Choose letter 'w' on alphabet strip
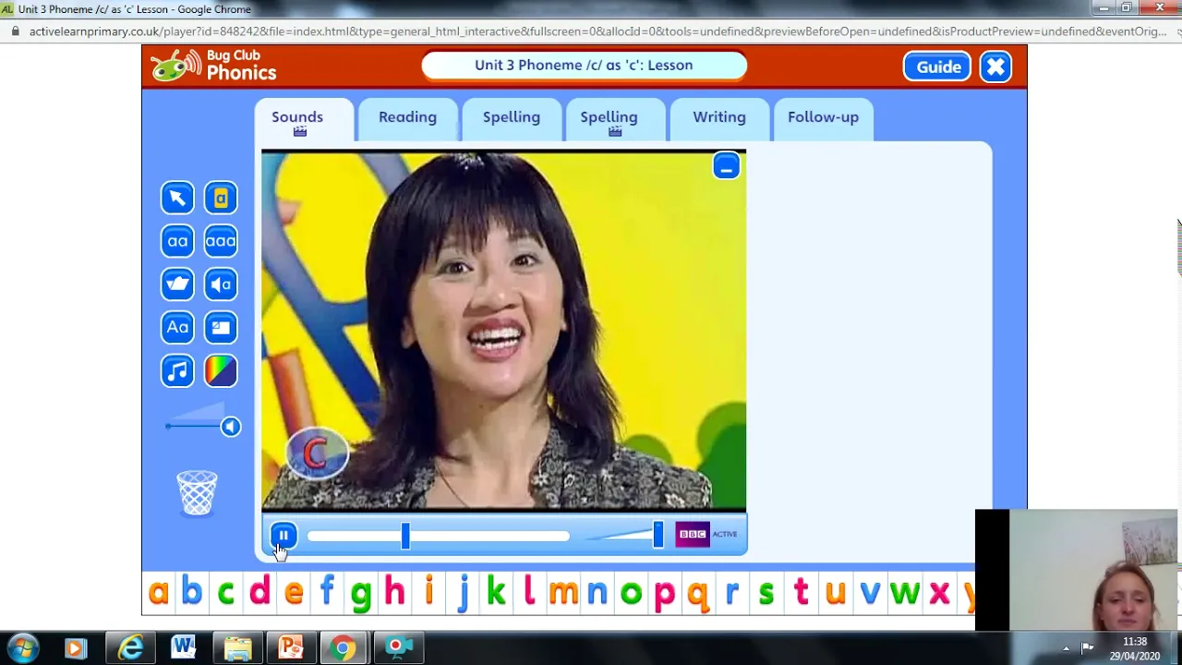 (x=904, y=593)
